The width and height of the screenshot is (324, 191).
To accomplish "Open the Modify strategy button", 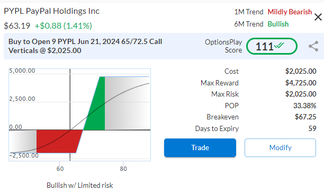I will coord(280,147).
